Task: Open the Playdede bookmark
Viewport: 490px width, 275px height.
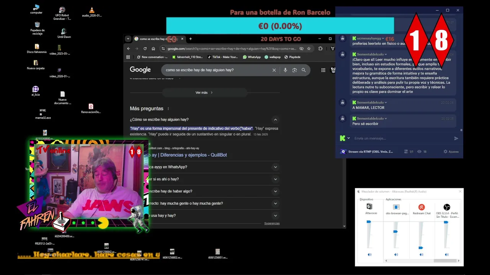Action: click(x=292, y=57)
